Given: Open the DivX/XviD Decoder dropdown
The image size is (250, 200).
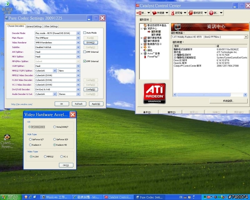Looking at the screenshot, I should coord(78,89).
